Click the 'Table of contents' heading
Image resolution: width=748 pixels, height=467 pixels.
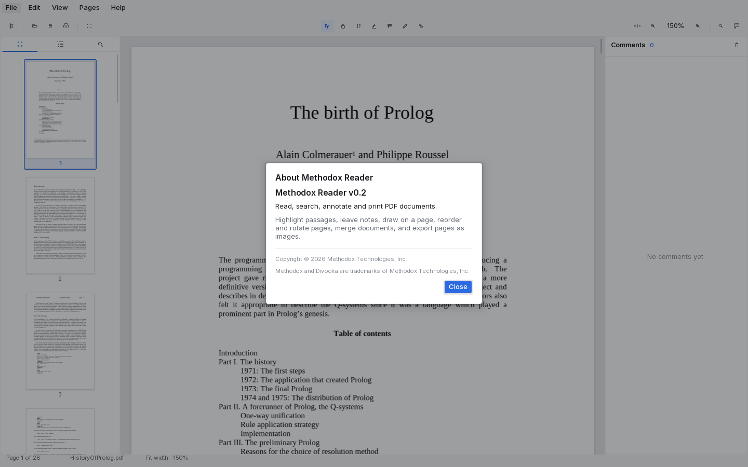362,334
